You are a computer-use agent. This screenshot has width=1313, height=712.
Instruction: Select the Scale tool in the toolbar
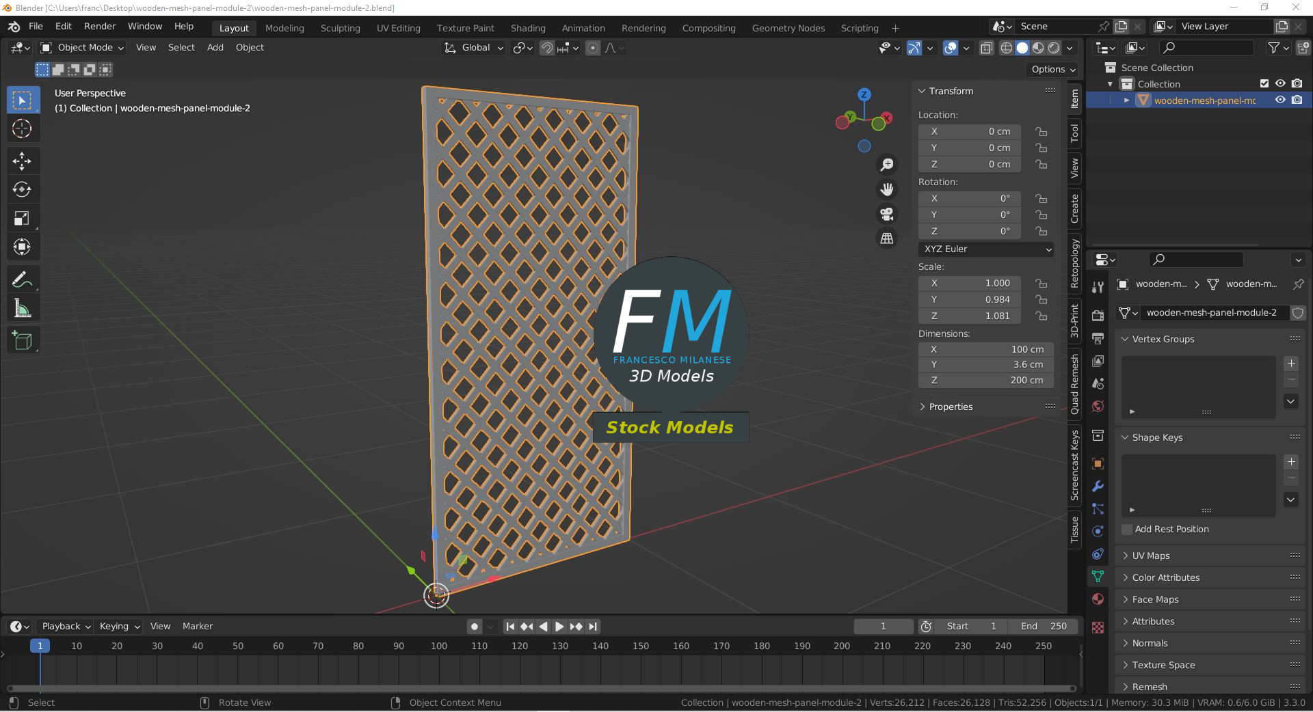coord(22,219)
